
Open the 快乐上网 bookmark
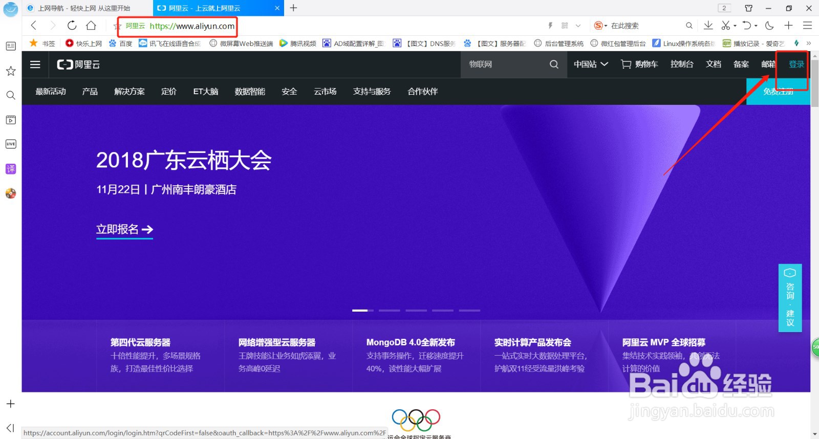coord(84,43)
